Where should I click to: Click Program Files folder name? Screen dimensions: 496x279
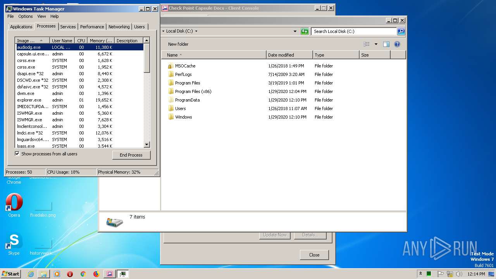188,83
